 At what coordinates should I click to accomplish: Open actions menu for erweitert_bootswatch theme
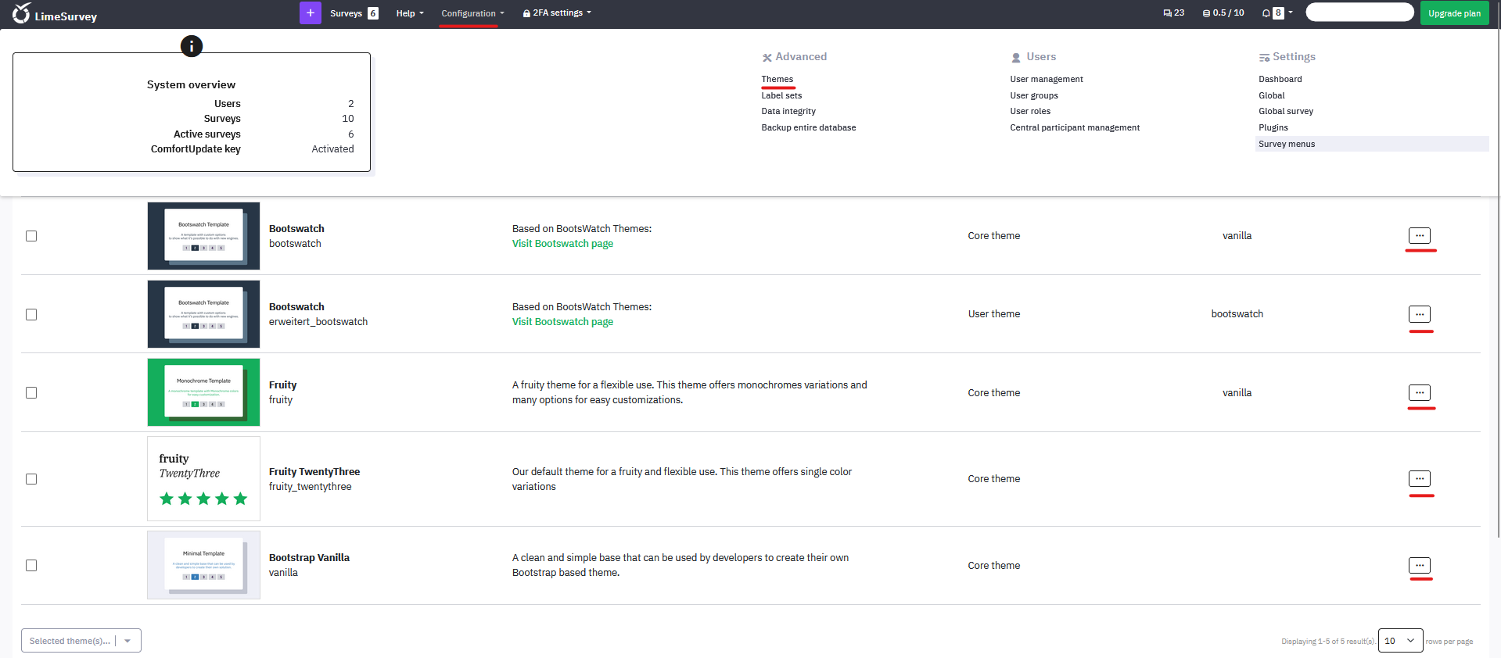click(x=1419, y=314)
